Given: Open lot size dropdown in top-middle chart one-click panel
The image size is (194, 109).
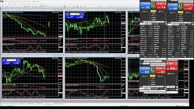Looking at the screenshot, I should coord(75,14).
